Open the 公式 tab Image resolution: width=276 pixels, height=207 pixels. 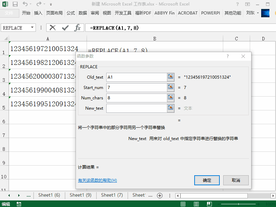tap(71, 13)
